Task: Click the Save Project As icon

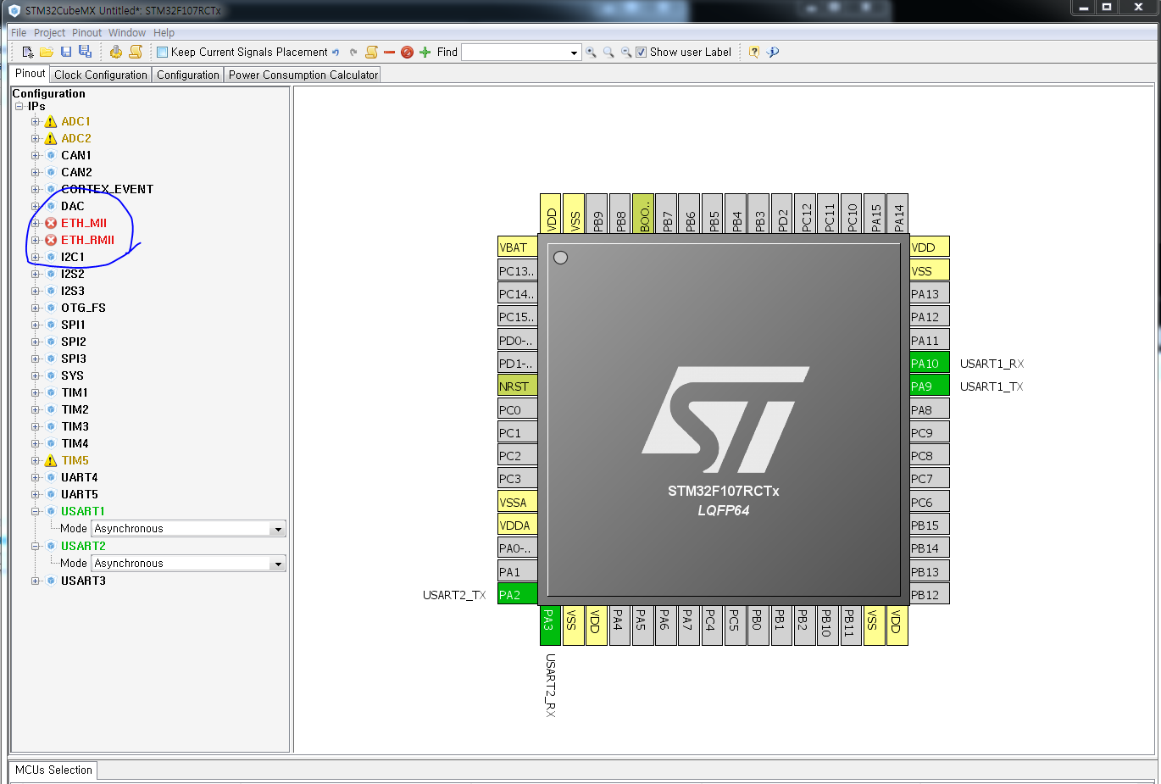Action: coord(85,52)
